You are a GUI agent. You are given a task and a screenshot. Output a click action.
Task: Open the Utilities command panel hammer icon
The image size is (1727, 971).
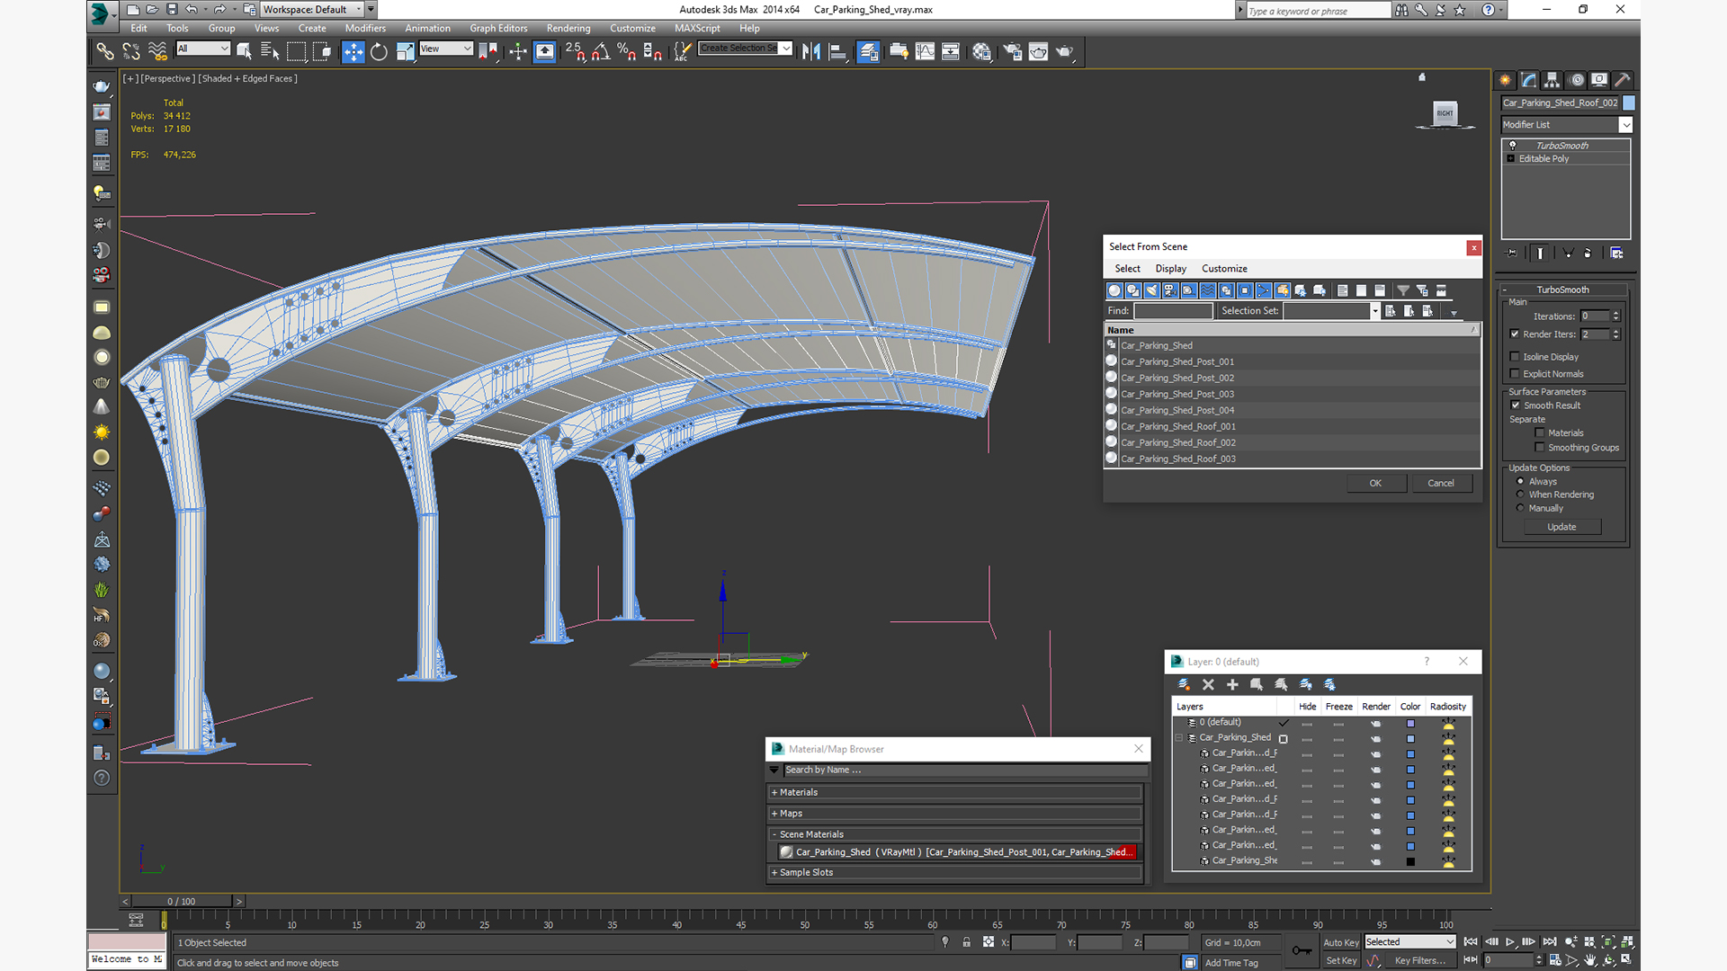pyautogui.click(x=1622, y=80)
